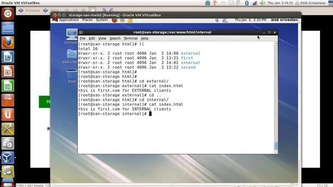Select the VirtualBox cube icon in dock
The height and width of the screenshot is (187, 333).
click(x=8, y=158)
